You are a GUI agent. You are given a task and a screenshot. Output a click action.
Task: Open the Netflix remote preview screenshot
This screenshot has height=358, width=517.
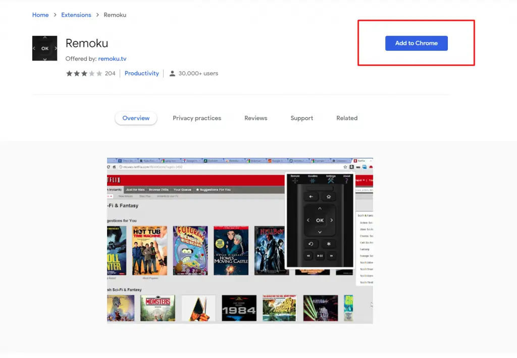[x=240, y=241]
